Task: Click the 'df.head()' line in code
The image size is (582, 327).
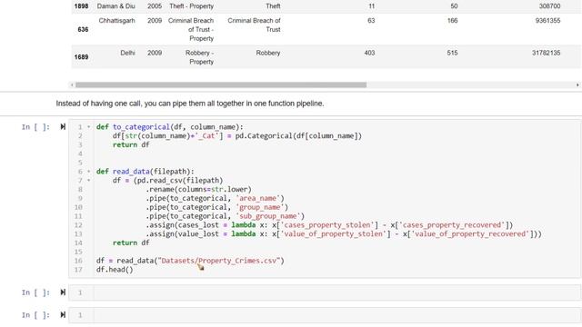Action: click(x=115, y=270)
